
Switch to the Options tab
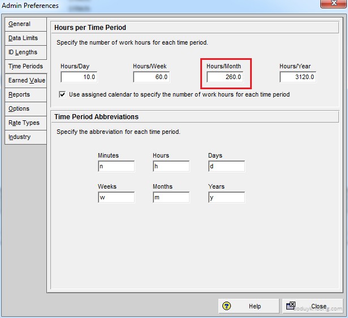tap(19, 109)
